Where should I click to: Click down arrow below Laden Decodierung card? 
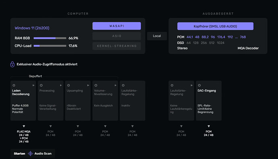click(24, 126)
